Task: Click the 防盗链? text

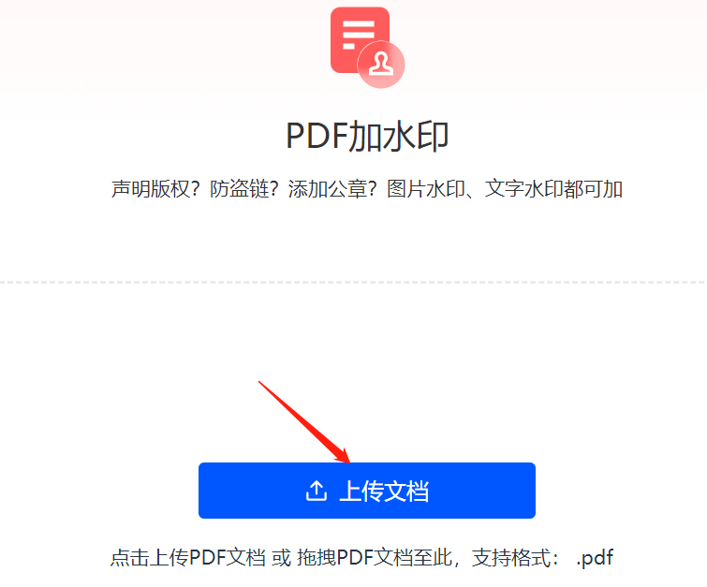Action: pos(243,189)
